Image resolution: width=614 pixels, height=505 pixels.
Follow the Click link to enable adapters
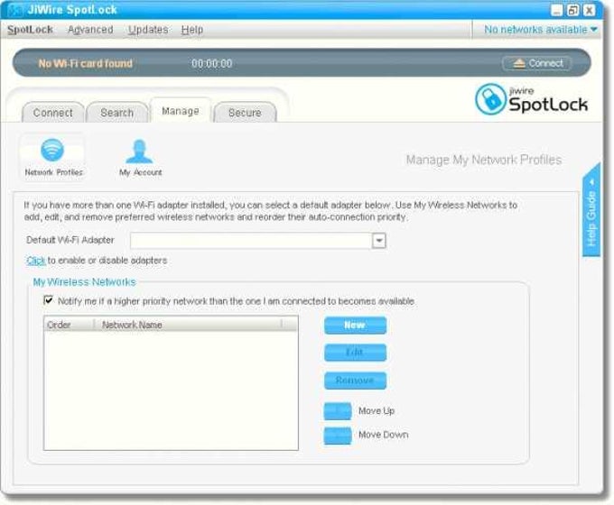point(36,261)
